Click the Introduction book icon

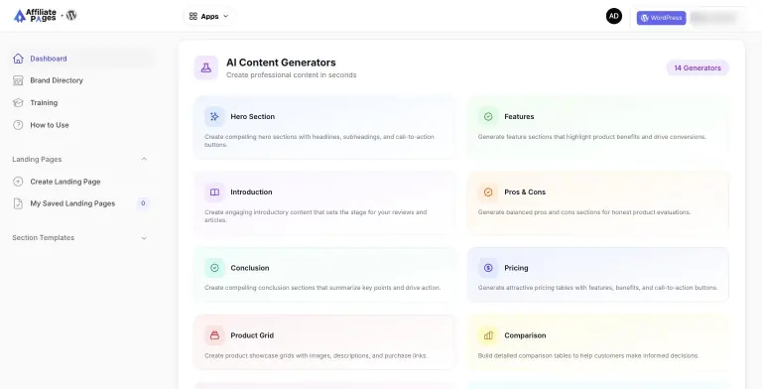214,193
